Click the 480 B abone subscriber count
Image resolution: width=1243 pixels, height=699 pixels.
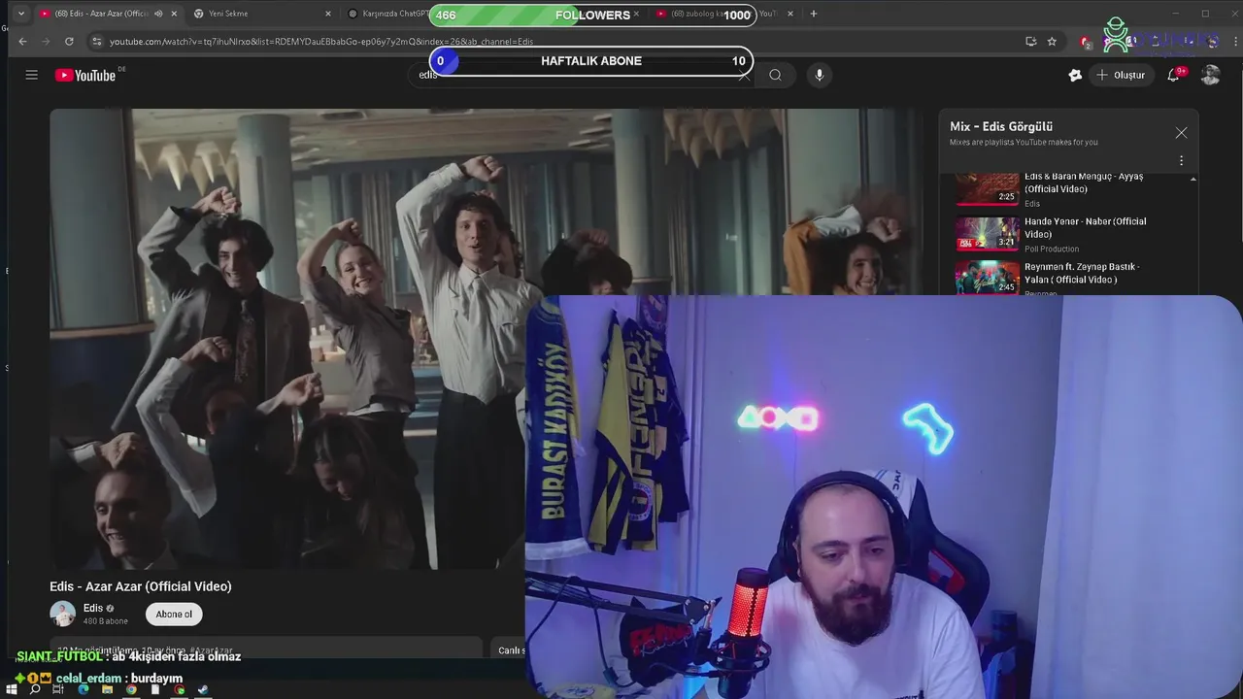tap(106, 621)
